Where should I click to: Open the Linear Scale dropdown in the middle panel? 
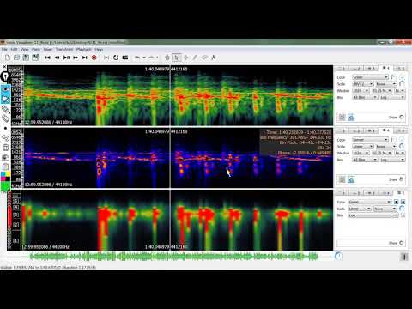coord(363,147)
